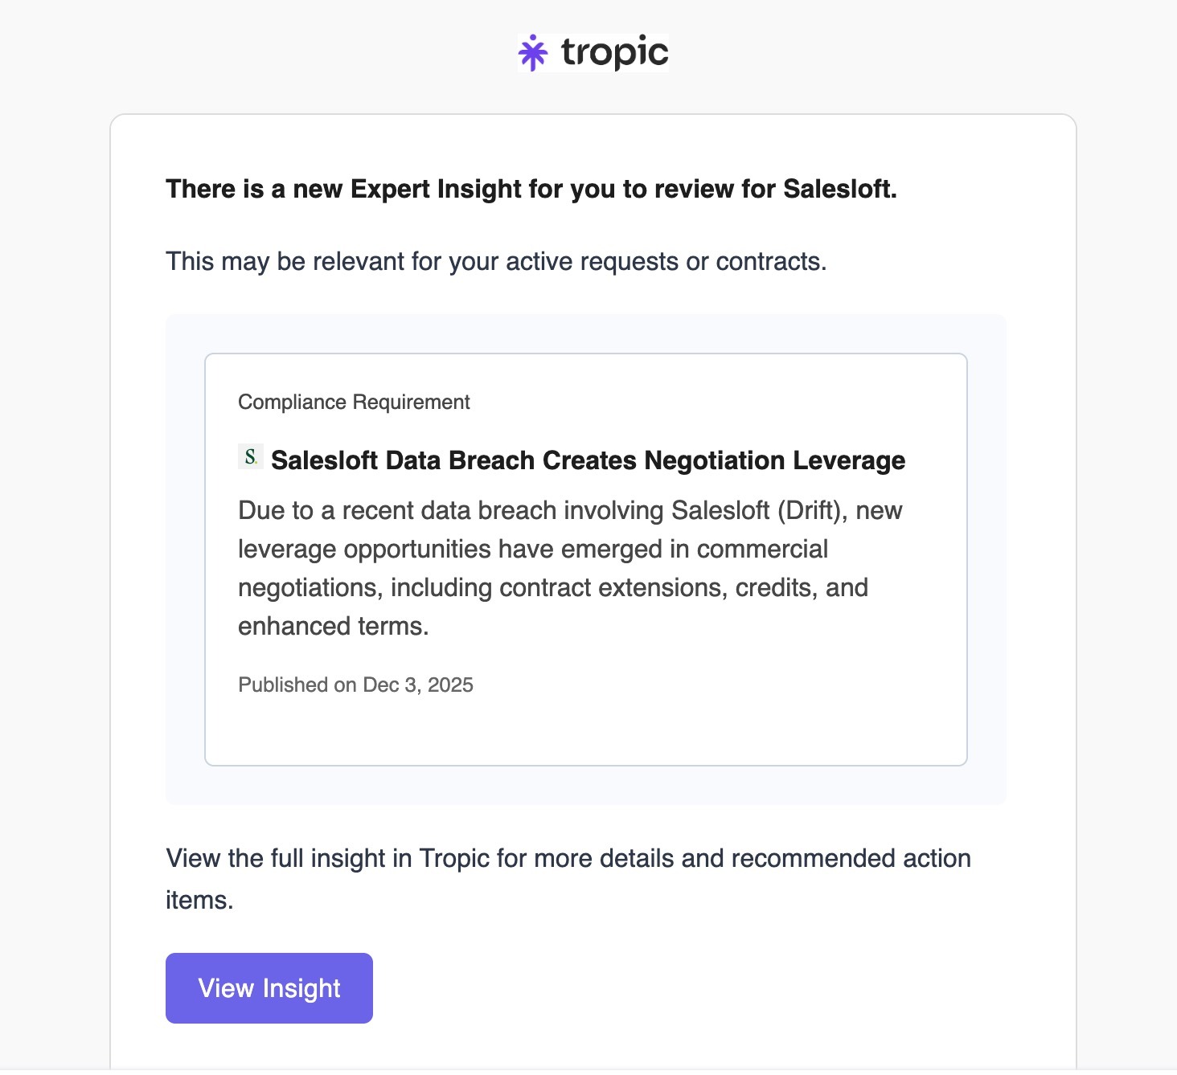Click "items." on the last paragraph line
The image size is (1177, 1075).
pos(199,901)
